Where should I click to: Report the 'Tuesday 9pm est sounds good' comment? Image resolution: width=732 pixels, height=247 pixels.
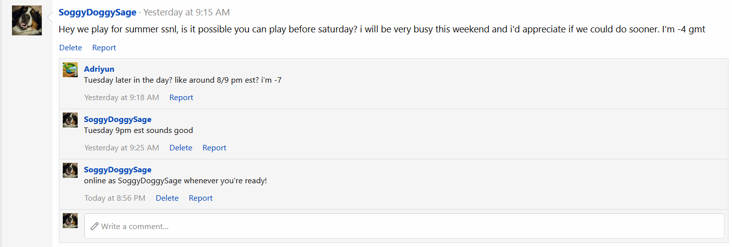click(x=214, y=148)
